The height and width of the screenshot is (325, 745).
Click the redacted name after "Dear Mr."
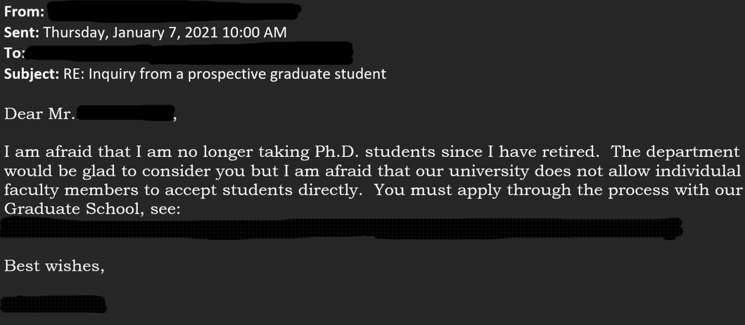[126, 114]
